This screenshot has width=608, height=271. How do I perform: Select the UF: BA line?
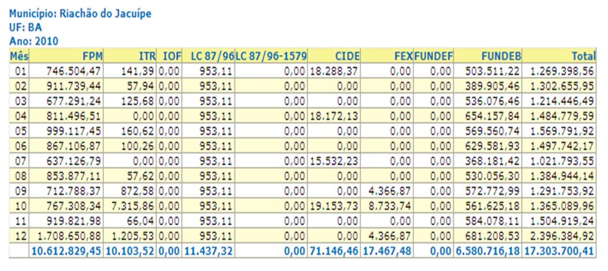point(25,28)
